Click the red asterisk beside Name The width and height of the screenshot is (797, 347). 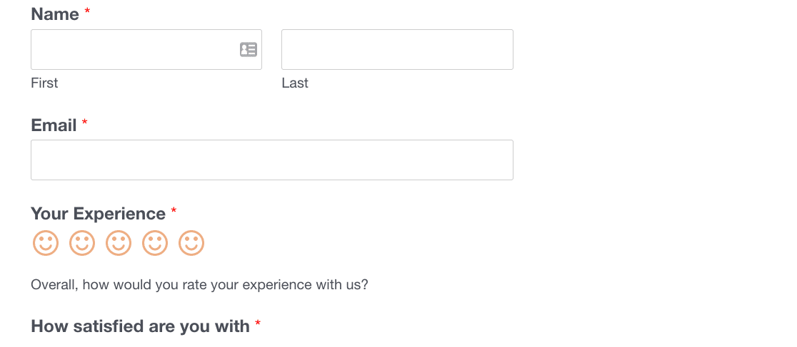pos(87,11)
